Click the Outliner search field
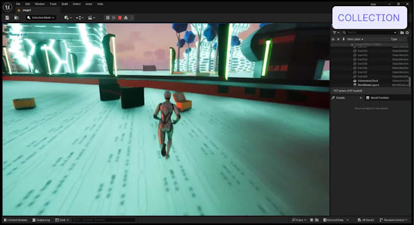This screenshot has height=225, width=414. click(369, 33)
